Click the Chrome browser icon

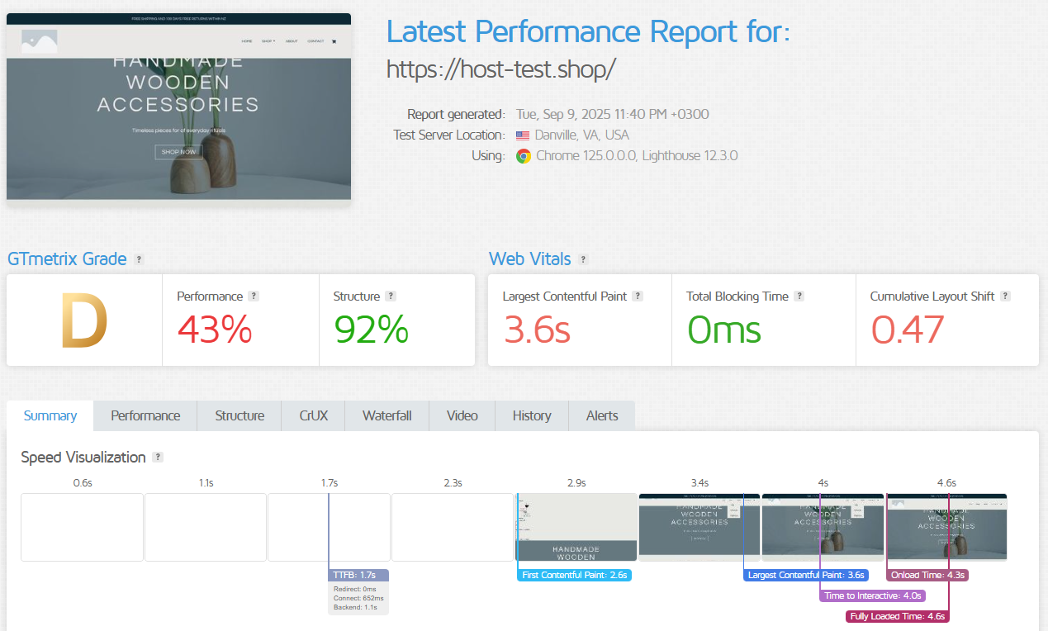point(523,156)
